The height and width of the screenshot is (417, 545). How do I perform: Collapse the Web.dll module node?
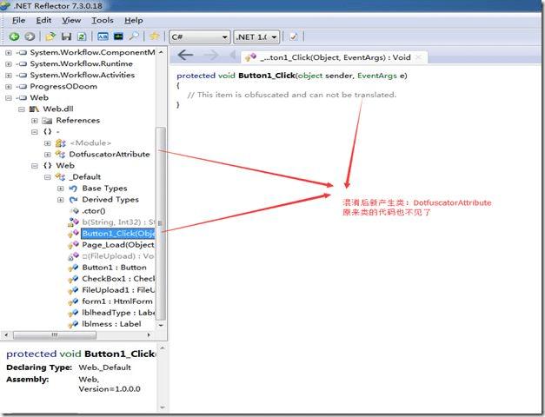click(22, 109)
